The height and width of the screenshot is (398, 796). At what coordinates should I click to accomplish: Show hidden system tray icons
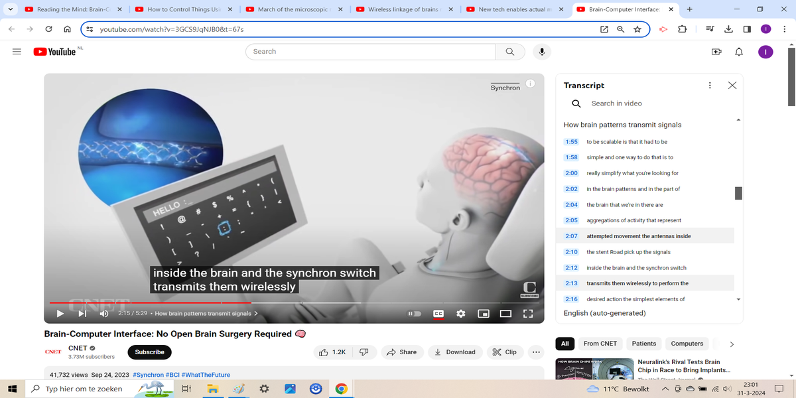click(x=665, y=389)
